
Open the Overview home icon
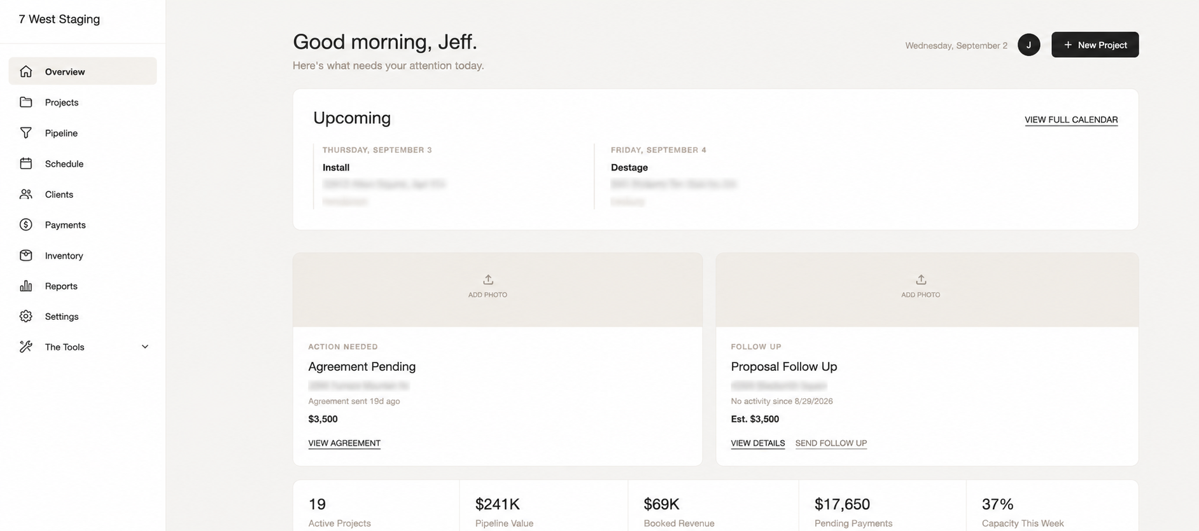pos(26,71)
